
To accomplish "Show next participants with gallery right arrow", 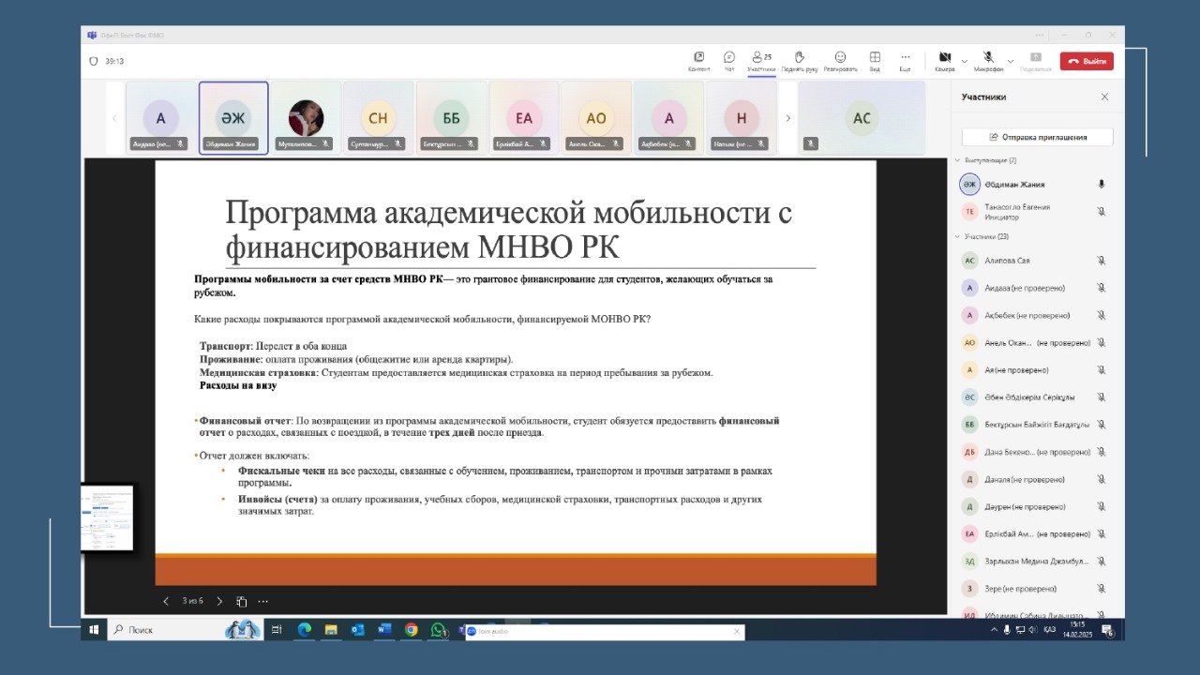I will tap(787, 118).
